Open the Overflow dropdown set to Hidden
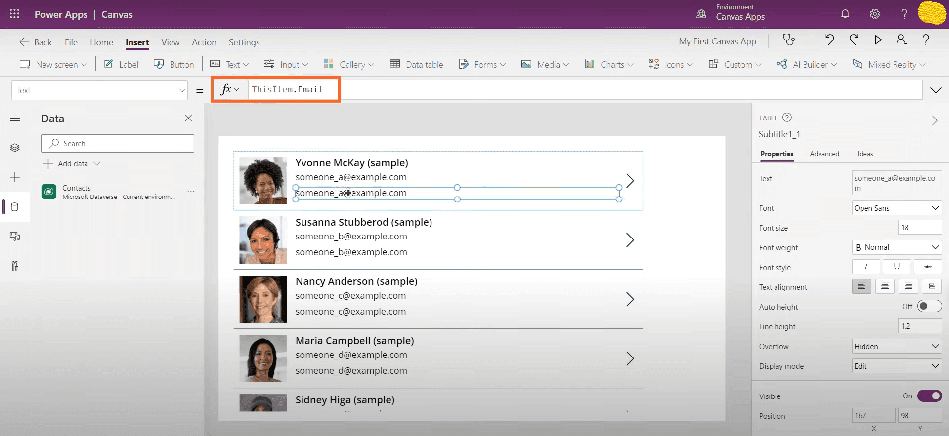The image size is (949, 436). [897, 347]
